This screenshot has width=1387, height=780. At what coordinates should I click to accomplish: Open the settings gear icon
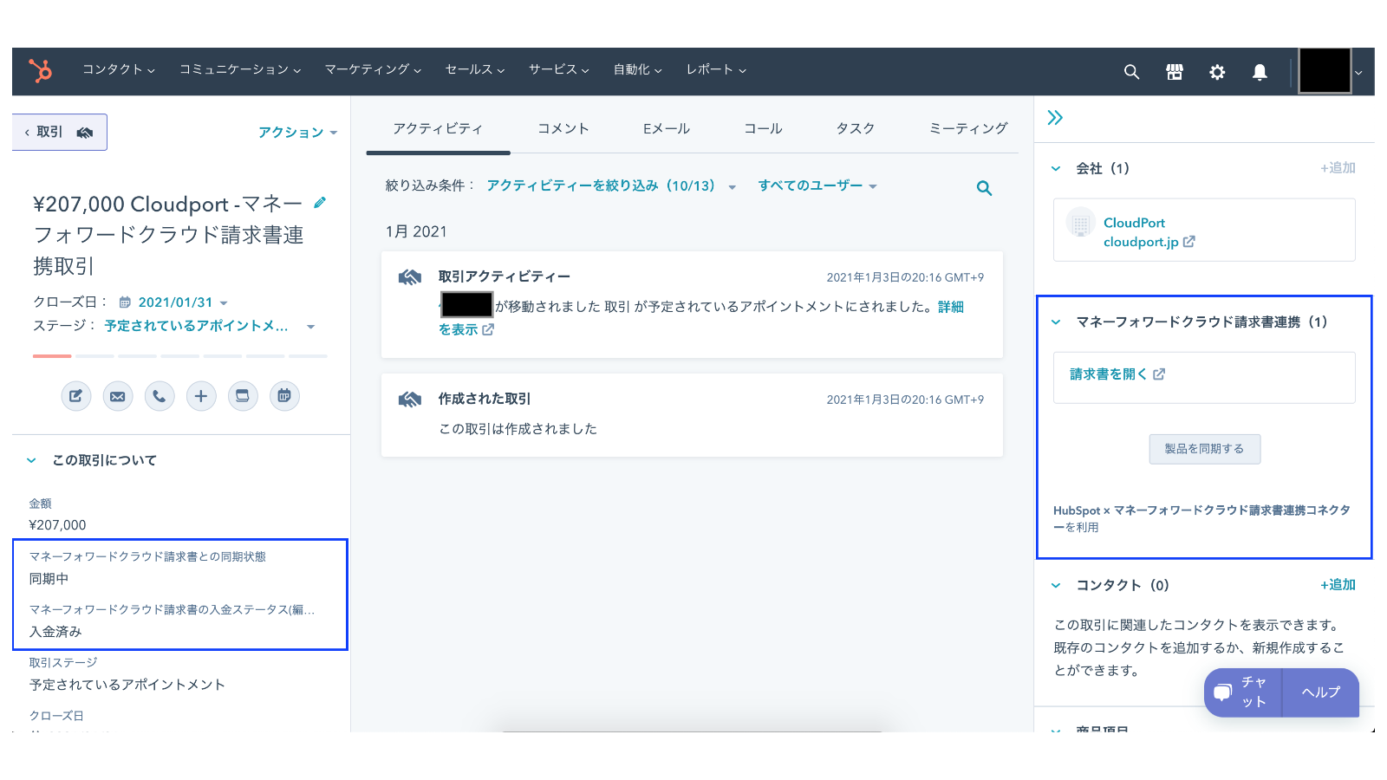[x=1217, y=72]
